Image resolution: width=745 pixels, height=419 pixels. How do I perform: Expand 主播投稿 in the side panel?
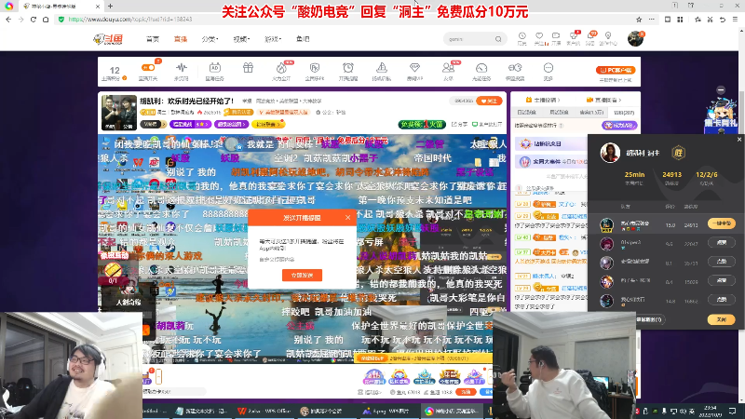point(543,100)
